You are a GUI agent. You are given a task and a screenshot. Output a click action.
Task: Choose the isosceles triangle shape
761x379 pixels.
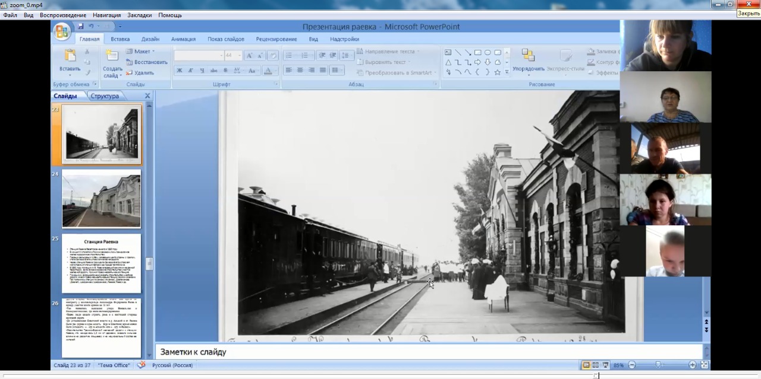tap(448, 62)
